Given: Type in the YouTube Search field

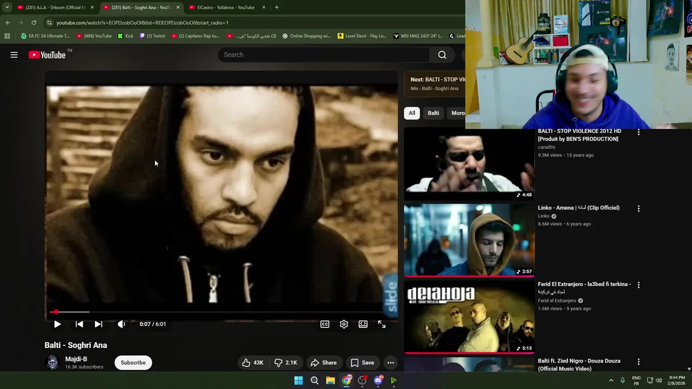Looking at the screenshot, I should (x=324, y=55).
